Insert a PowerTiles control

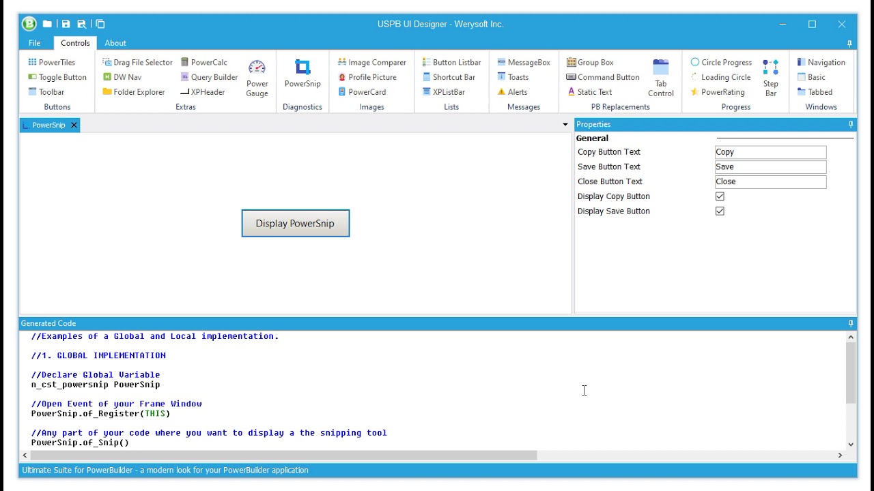tap(51, 62)
